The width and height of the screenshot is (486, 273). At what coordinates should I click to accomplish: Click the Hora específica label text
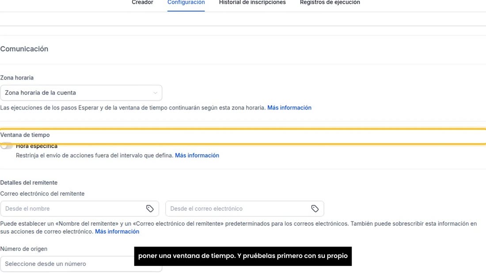[37, 146]
